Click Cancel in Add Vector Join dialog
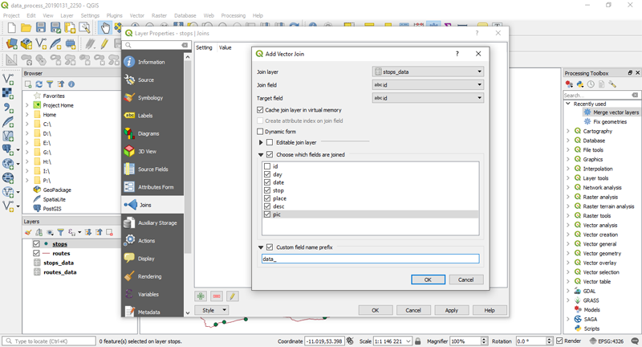Image resolution: width=642 pixels, height=347 pixels. click(466, 280)
